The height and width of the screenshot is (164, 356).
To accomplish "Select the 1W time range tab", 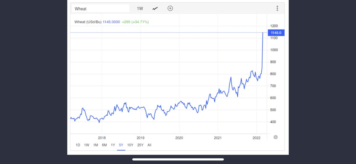I will coord(87,145).
